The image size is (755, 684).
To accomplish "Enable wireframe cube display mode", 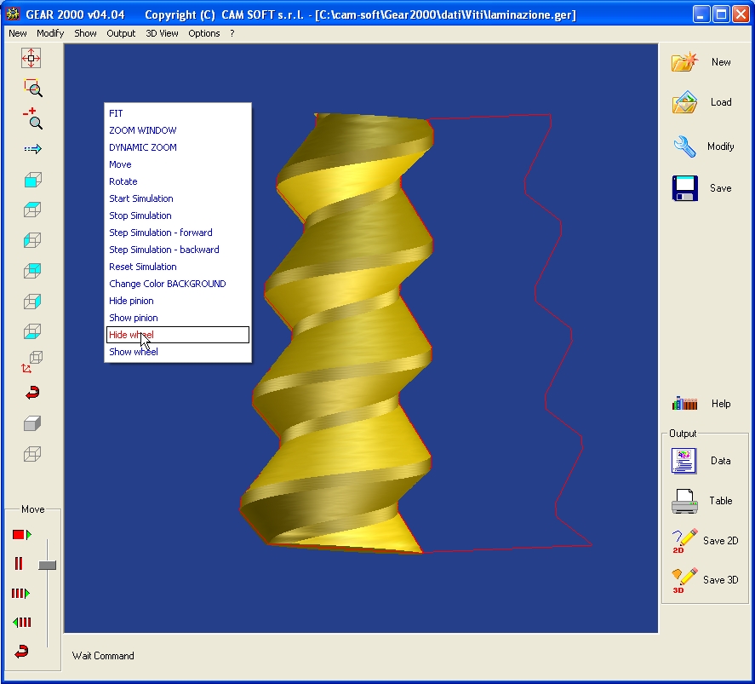I will coord(32,454).
